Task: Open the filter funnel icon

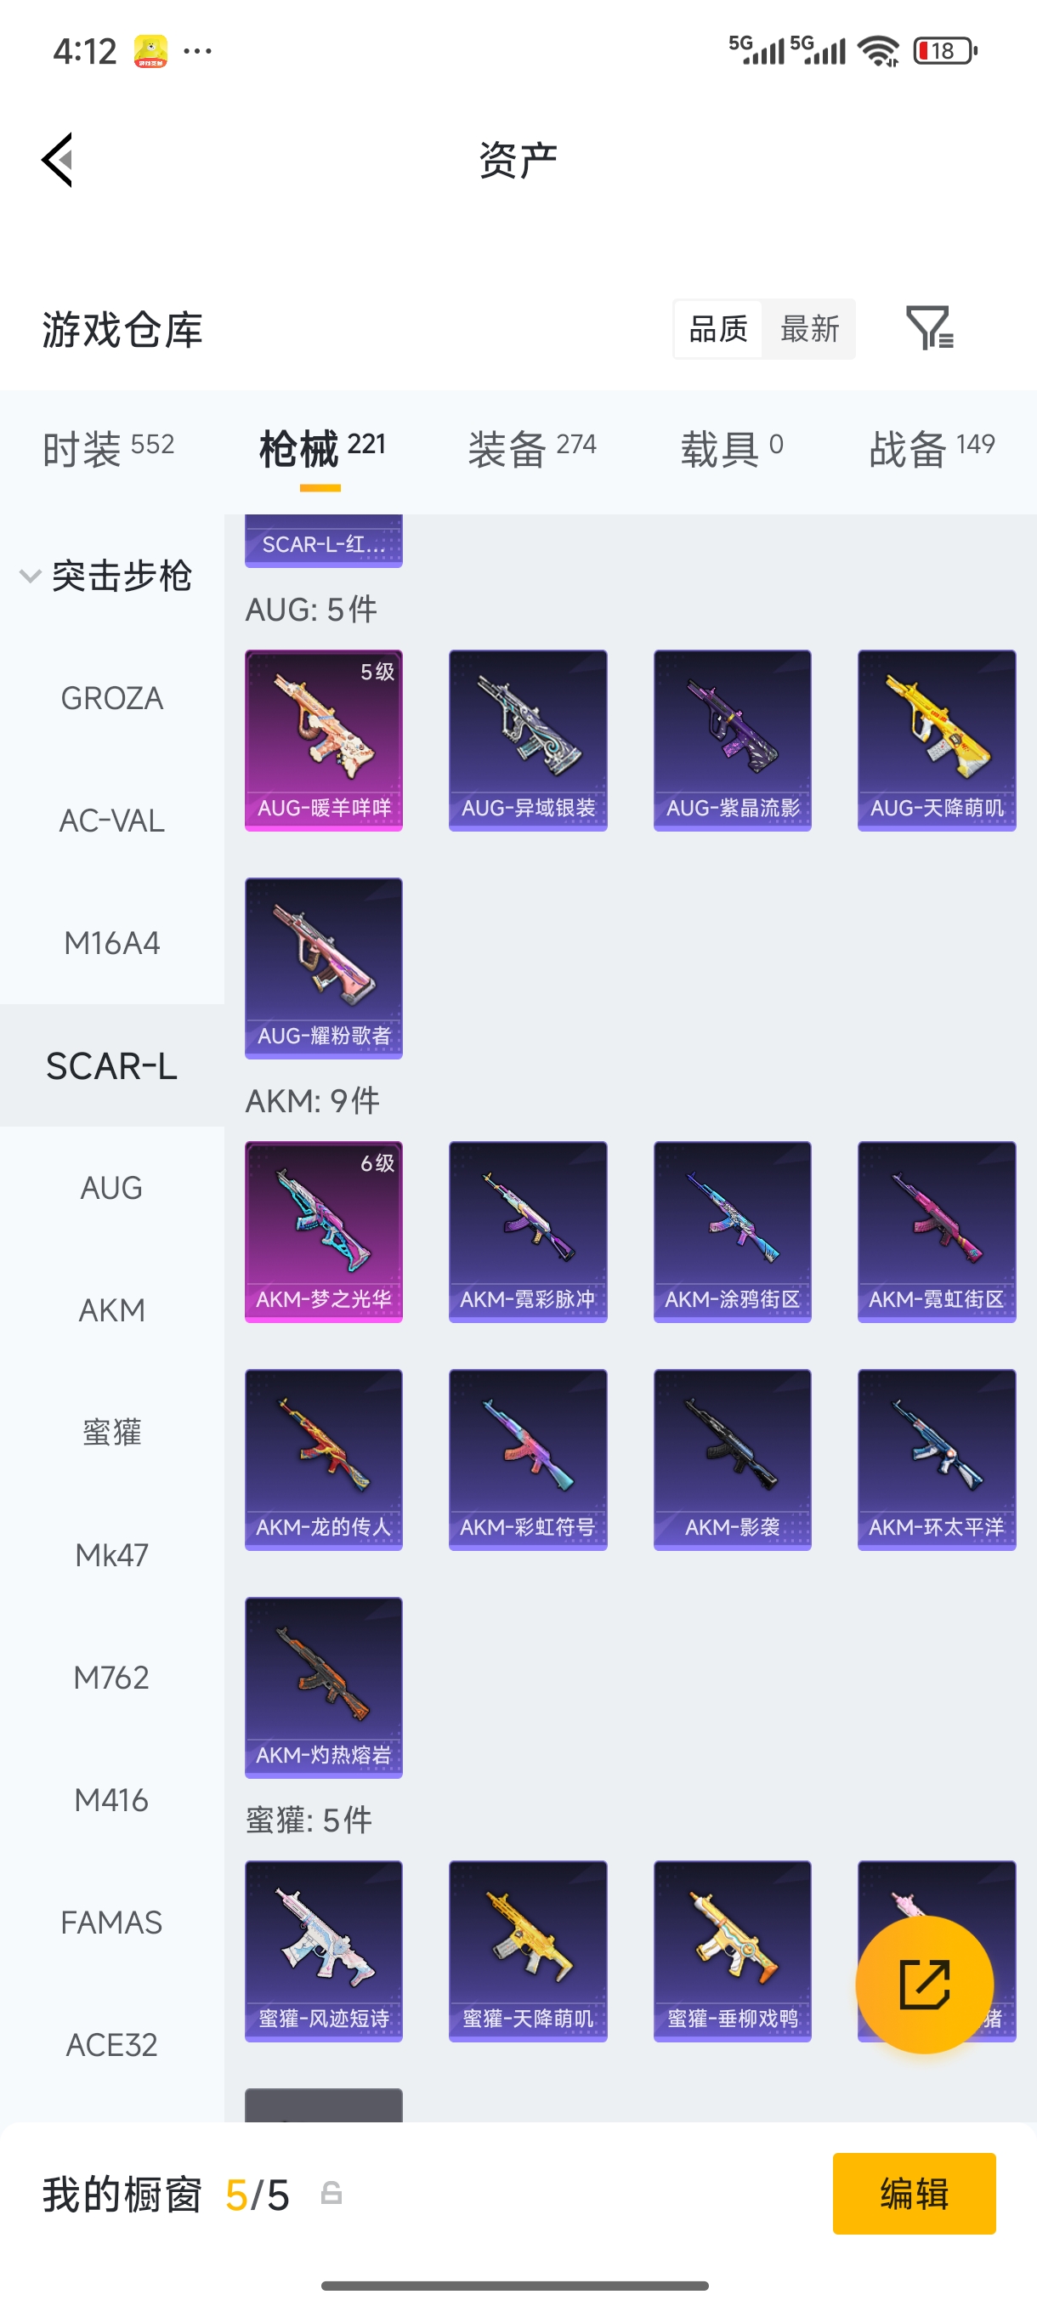Action: (x=930, y=327)
